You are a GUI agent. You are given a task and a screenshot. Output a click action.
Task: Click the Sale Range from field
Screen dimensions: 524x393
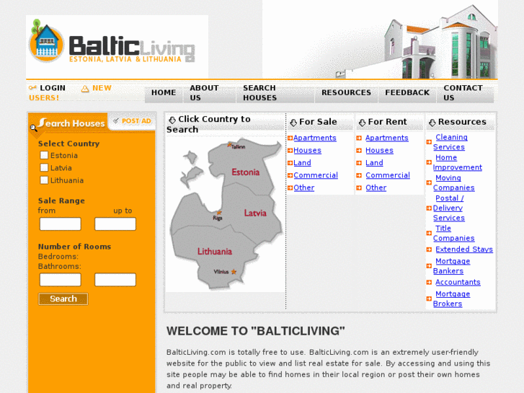(x=60, y=224)
